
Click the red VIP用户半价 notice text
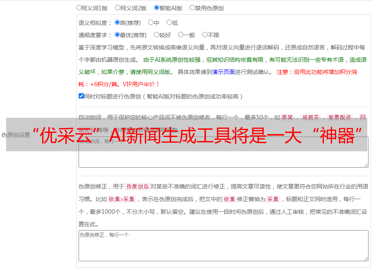[140, 84]
